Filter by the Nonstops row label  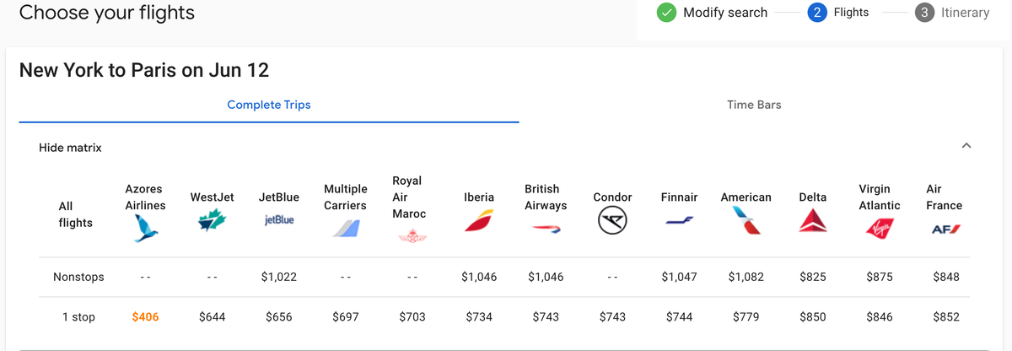point(76,277)
